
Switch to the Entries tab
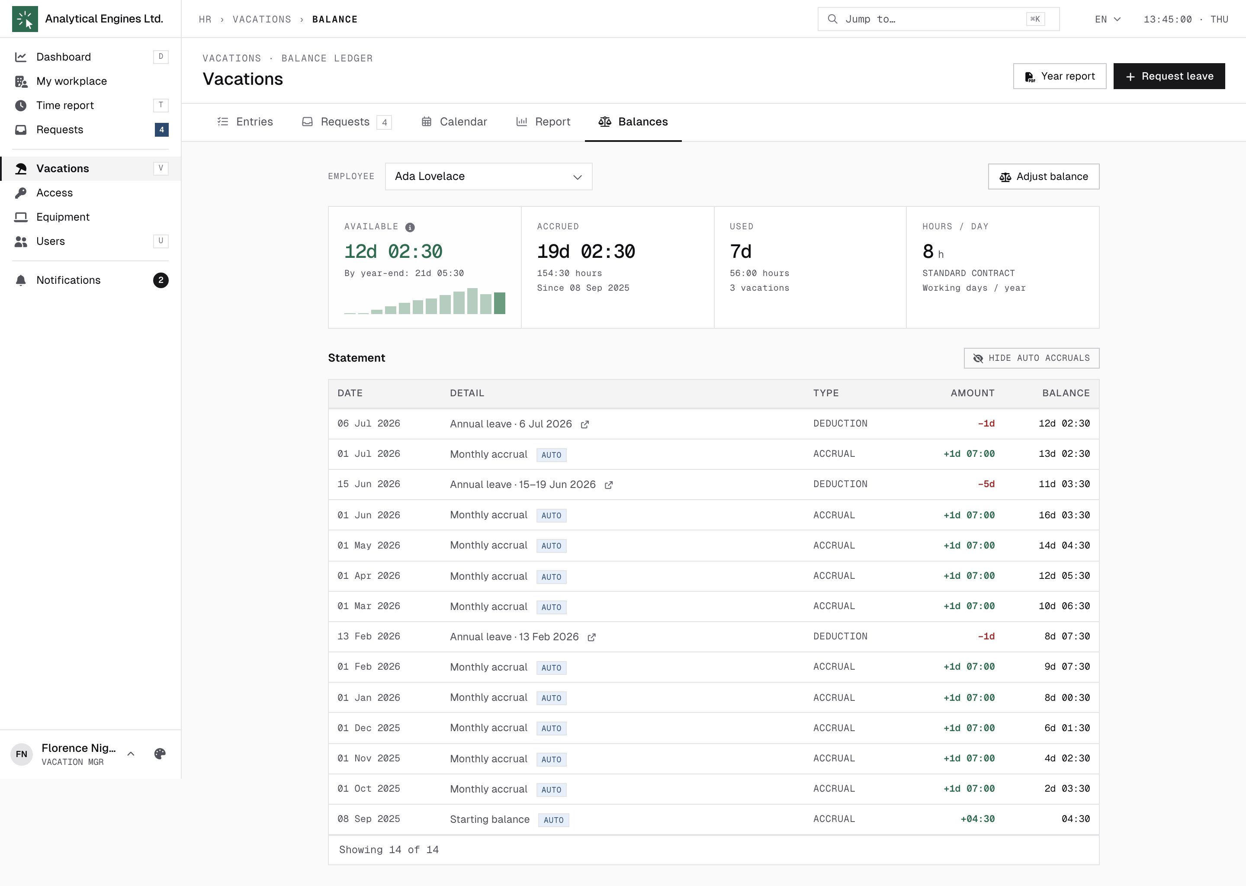pyautogui.click(x=245, y=122)
